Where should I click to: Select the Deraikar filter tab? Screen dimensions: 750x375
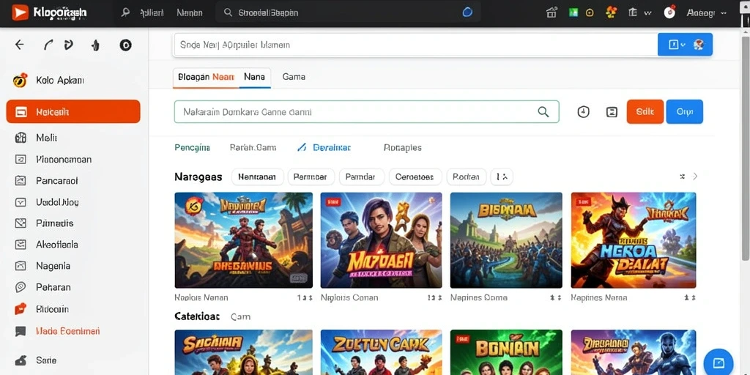(324, 148)
